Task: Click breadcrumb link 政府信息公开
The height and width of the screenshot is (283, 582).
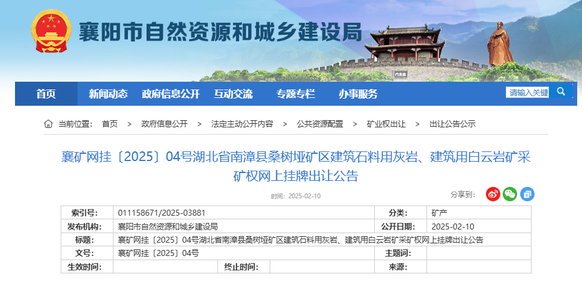Action: tap(165, 124)
